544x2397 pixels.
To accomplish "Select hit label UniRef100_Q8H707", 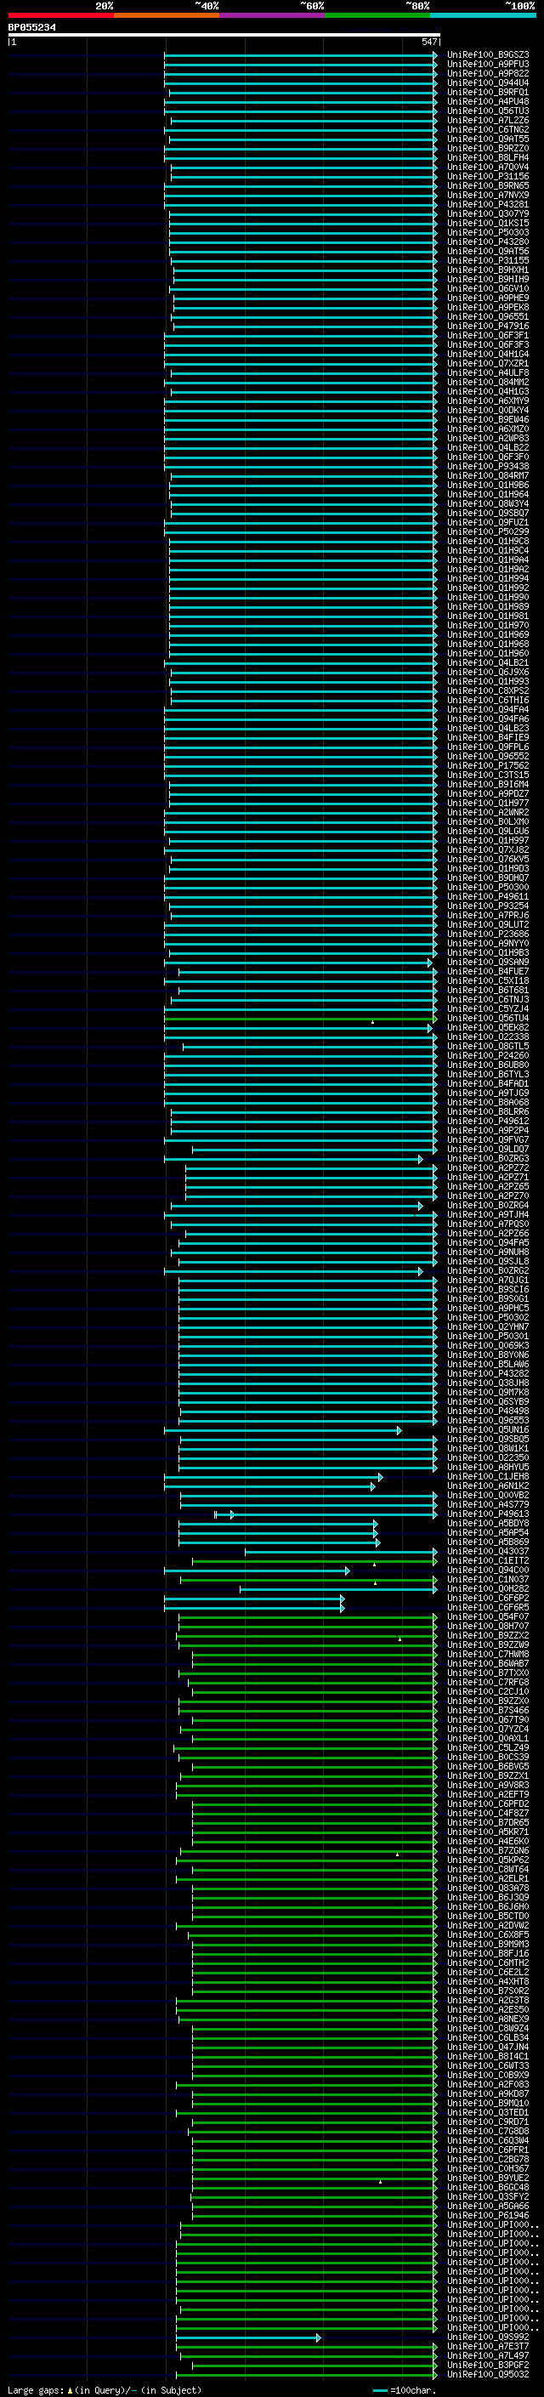I will [x=488, y=1626].
